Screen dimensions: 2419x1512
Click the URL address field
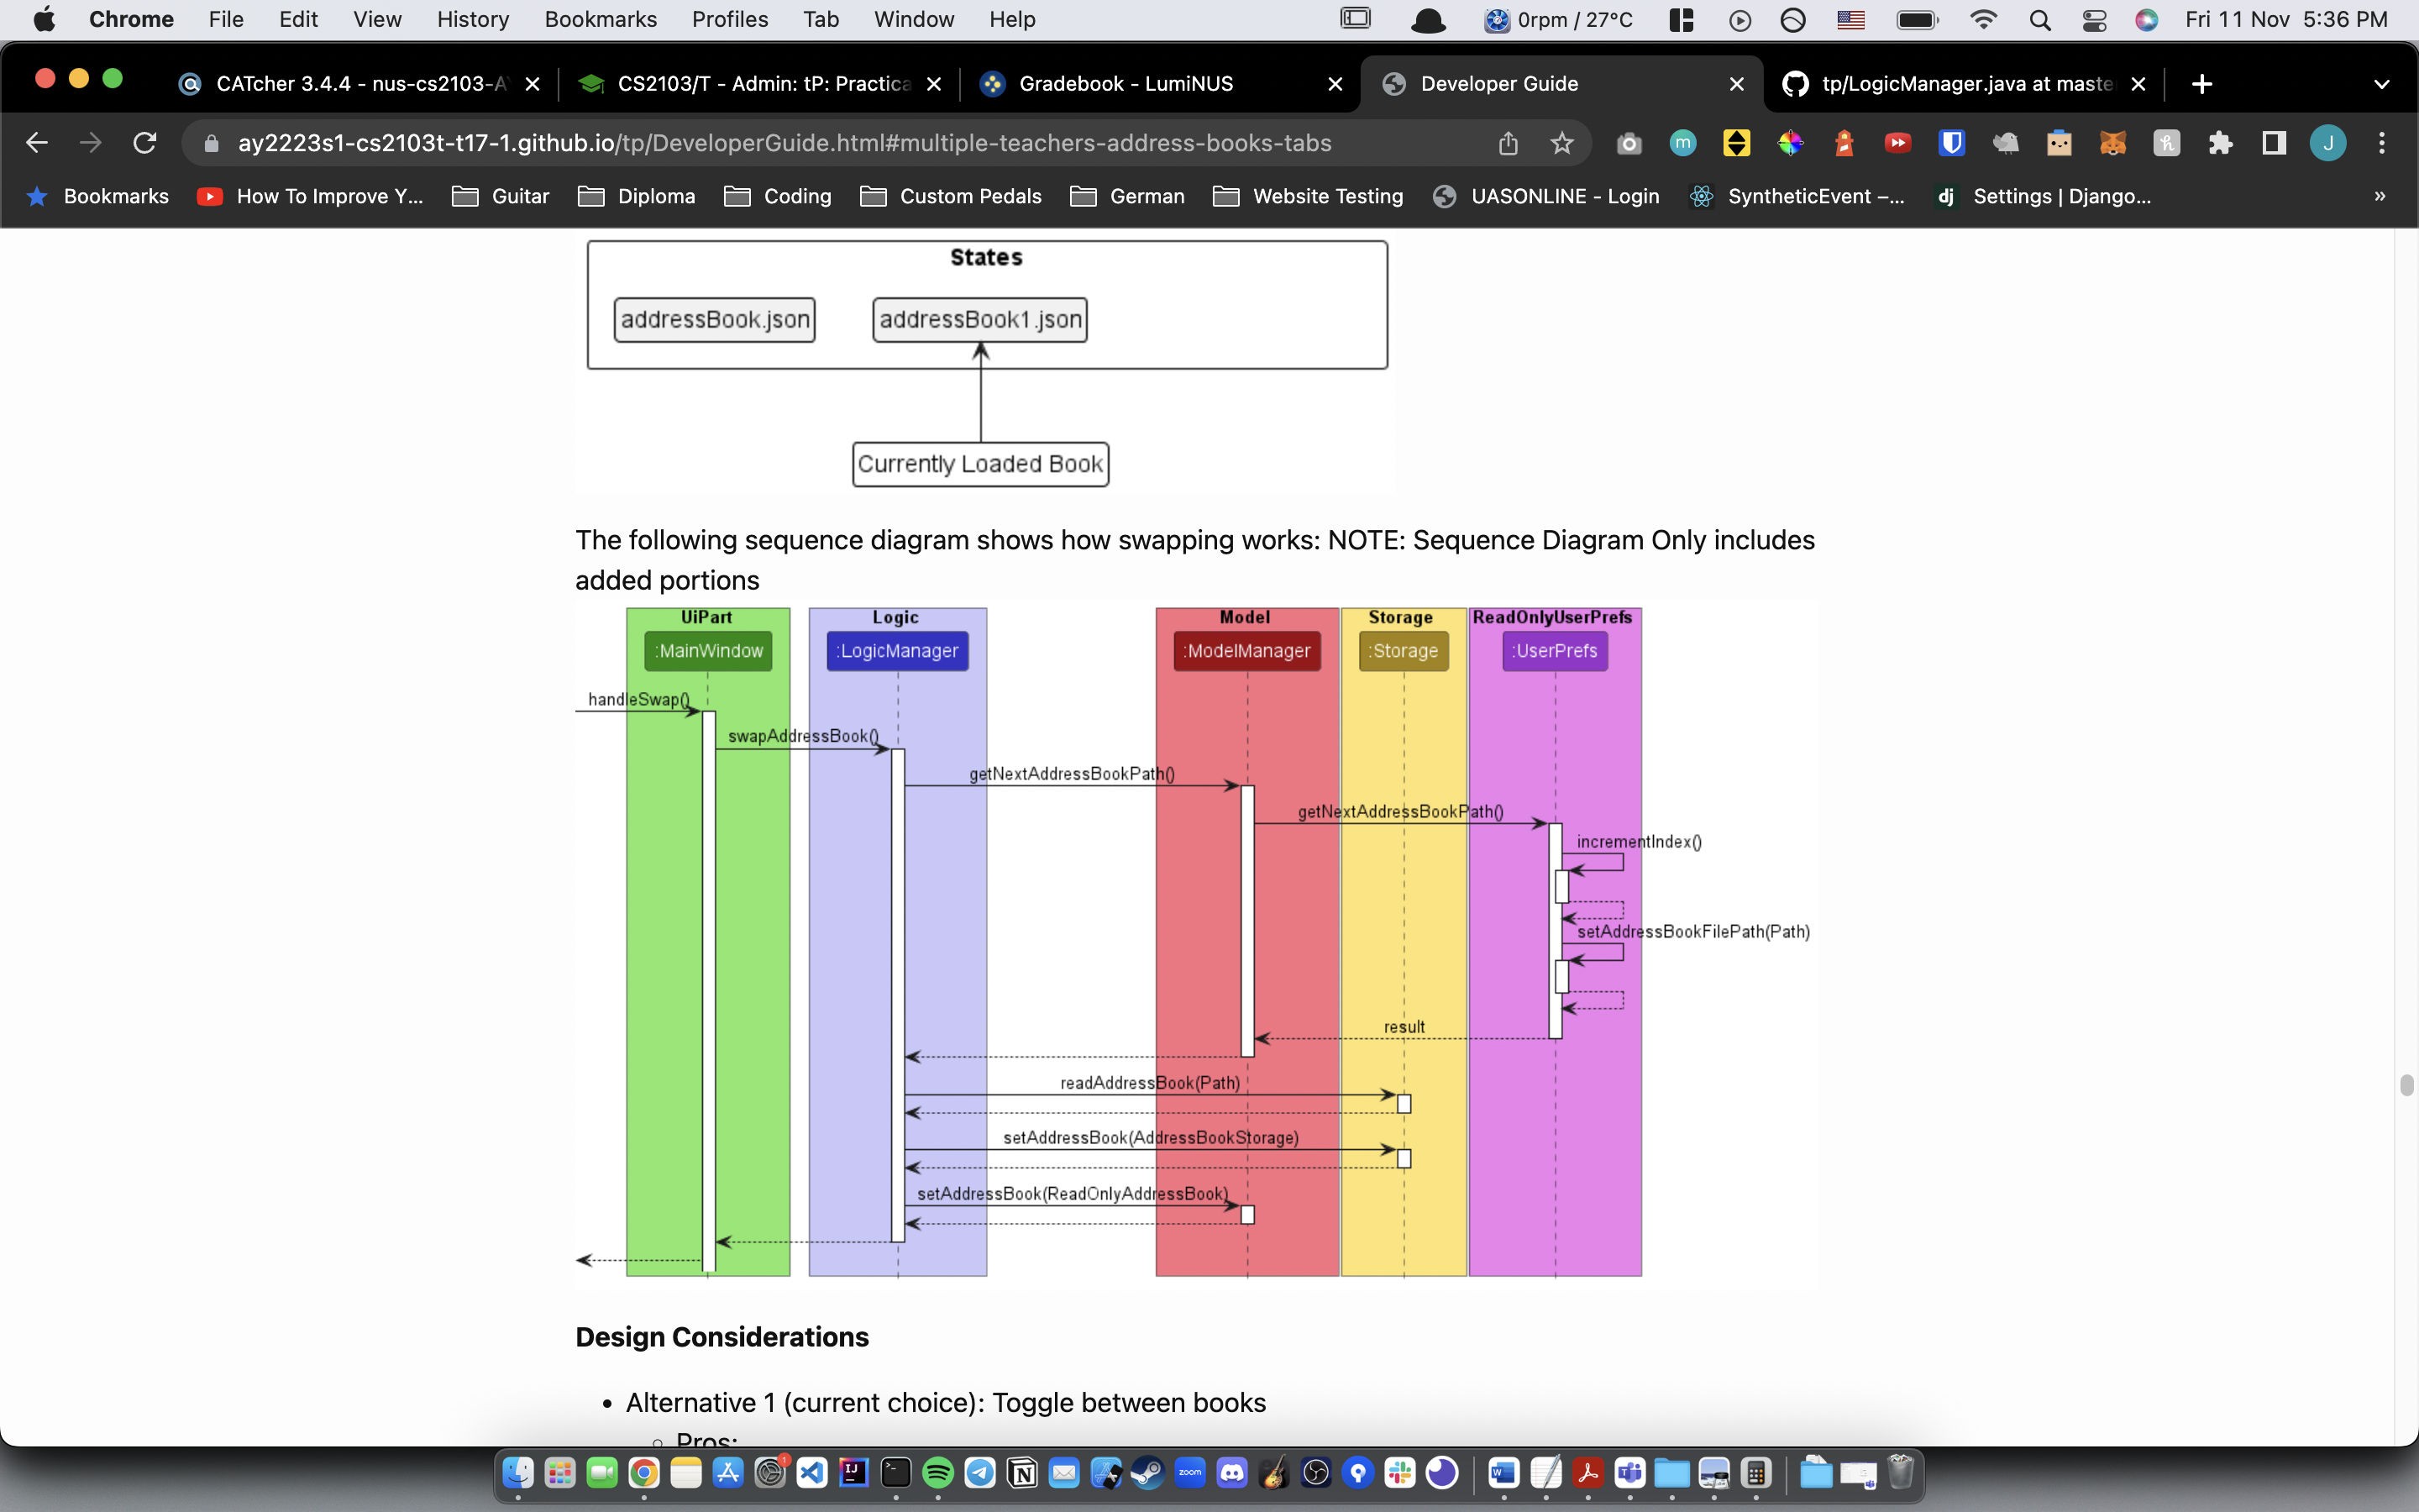point(784,143)
